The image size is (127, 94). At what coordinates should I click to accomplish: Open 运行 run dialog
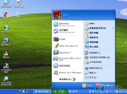99,77
